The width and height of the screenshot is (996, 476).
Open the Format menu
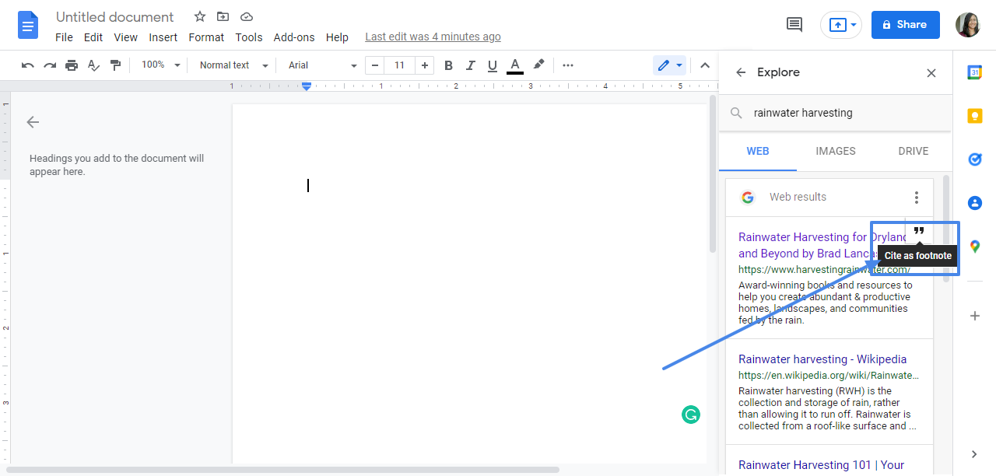pos(206,37)
